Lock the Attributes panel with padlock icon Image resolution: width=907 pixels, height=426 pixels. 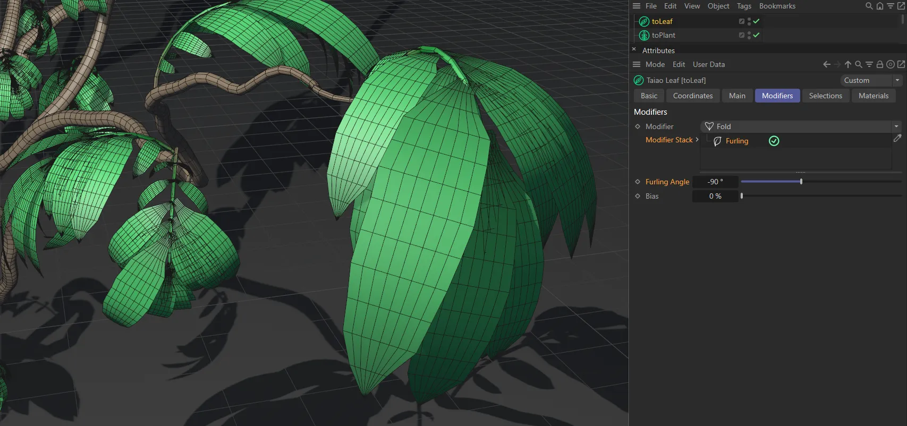click(x=880, y=64)
